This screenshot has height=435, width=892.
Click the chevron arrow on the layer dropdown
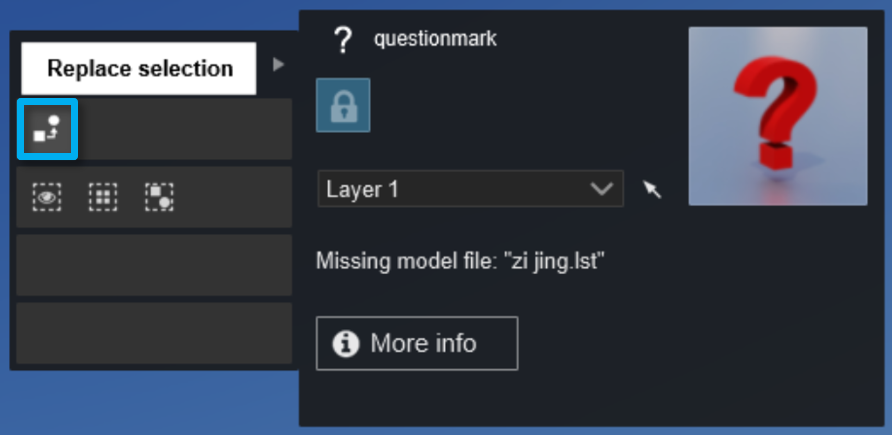coord(601,189)
